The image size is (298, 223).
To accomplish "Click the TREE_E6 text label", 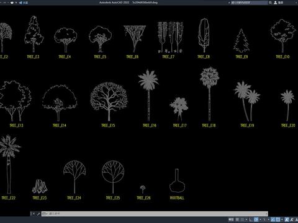I will pyautogui.click(x=132, y=56).
